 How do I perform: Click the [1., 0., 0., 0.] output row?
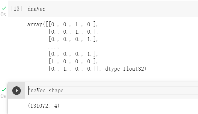pyautogui.click(x=73, y=61)
